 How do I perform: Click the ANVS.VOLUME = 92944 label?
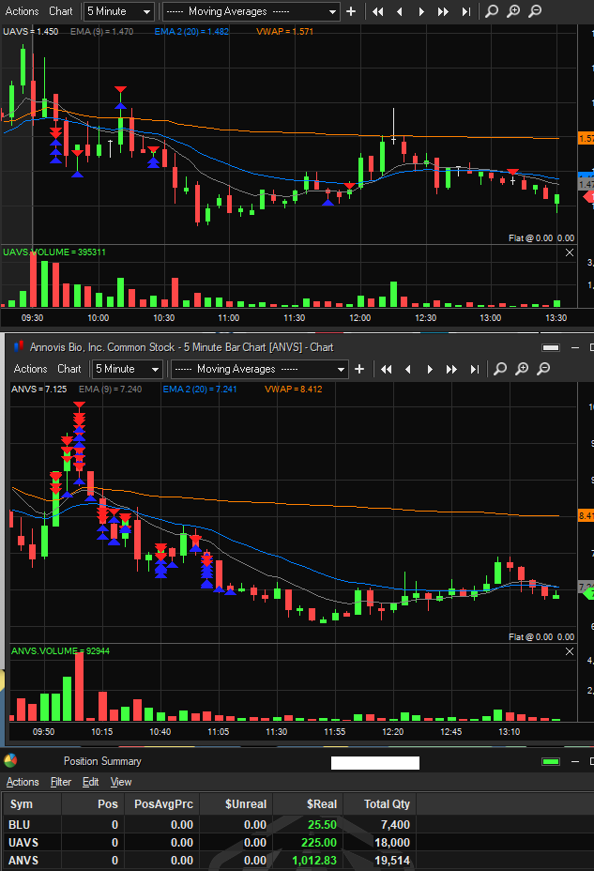tap(60, 651)
